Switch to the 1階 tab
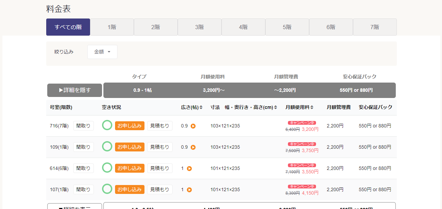Viewport: 442px width, 209px height. click(x=112, y=27)
